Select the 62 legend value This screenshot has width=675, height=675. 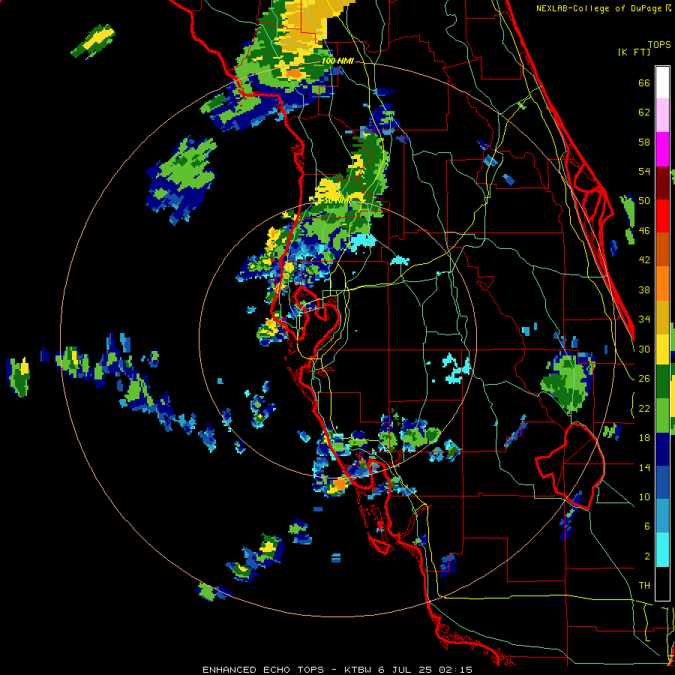pos(644,112)
